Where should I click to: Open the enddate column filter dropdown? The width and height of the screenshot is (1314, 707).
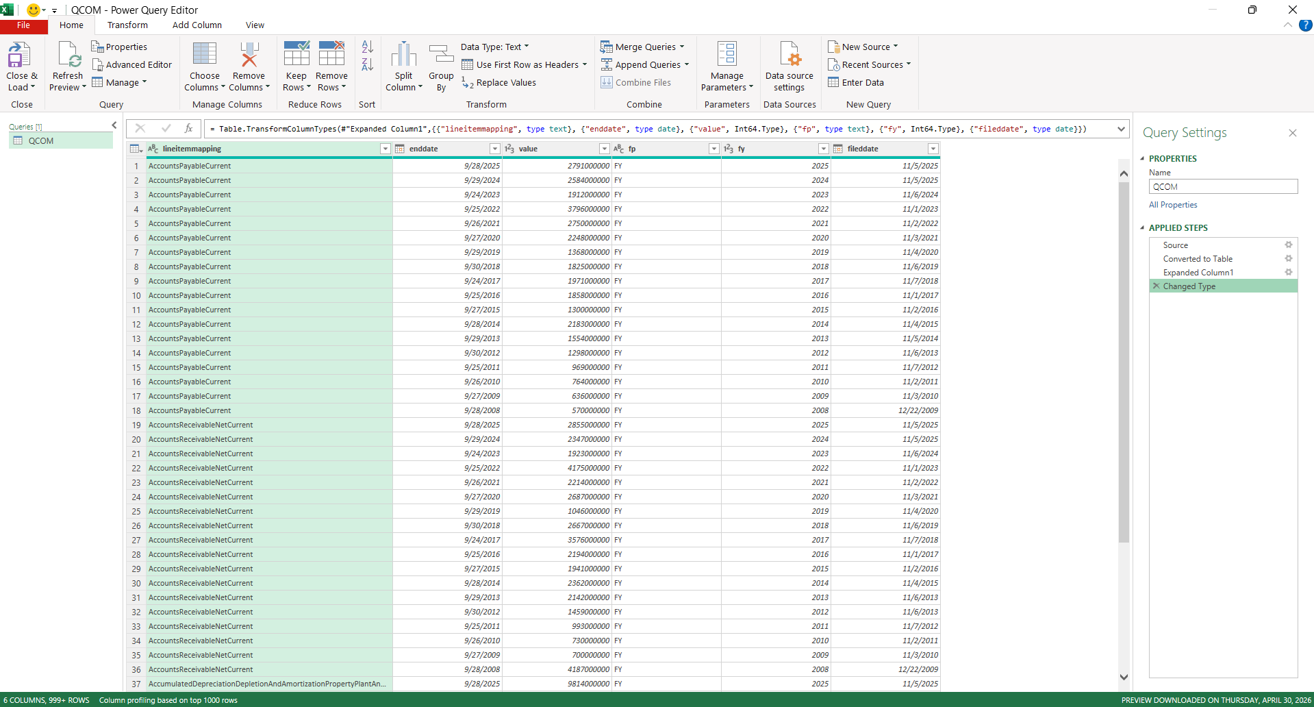495,149
